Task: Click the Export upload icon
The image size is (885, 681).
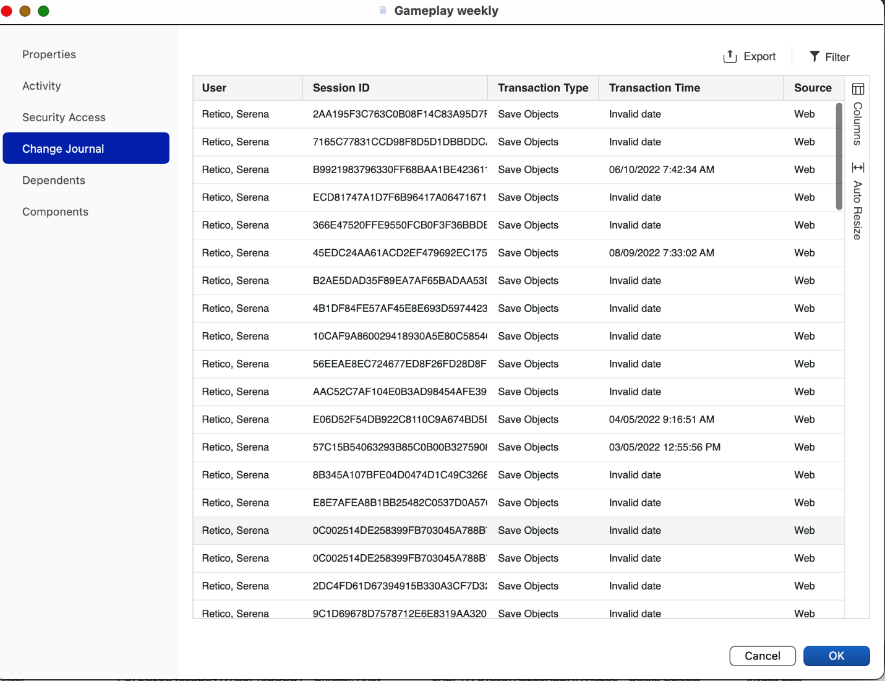Action: point(730,56)
